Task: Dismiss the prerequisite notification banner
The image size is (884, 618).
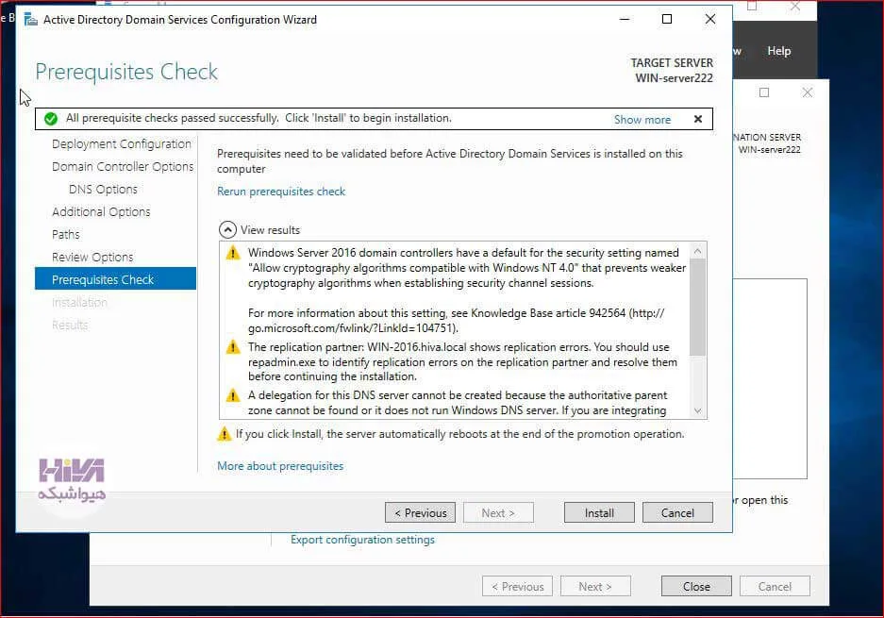Action: [x=698, y=119]
